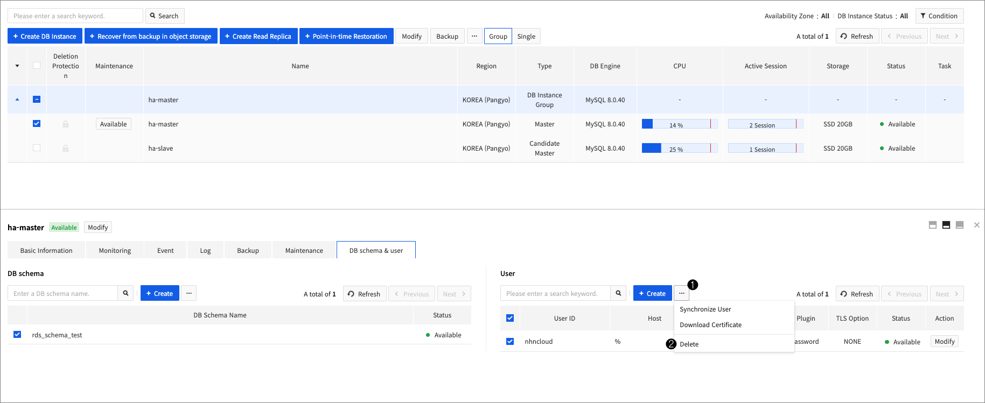Image resolution: width=985 pixels, height=403 pixels.
Task: Click the DB schema name search field
Action: (62, 293)
